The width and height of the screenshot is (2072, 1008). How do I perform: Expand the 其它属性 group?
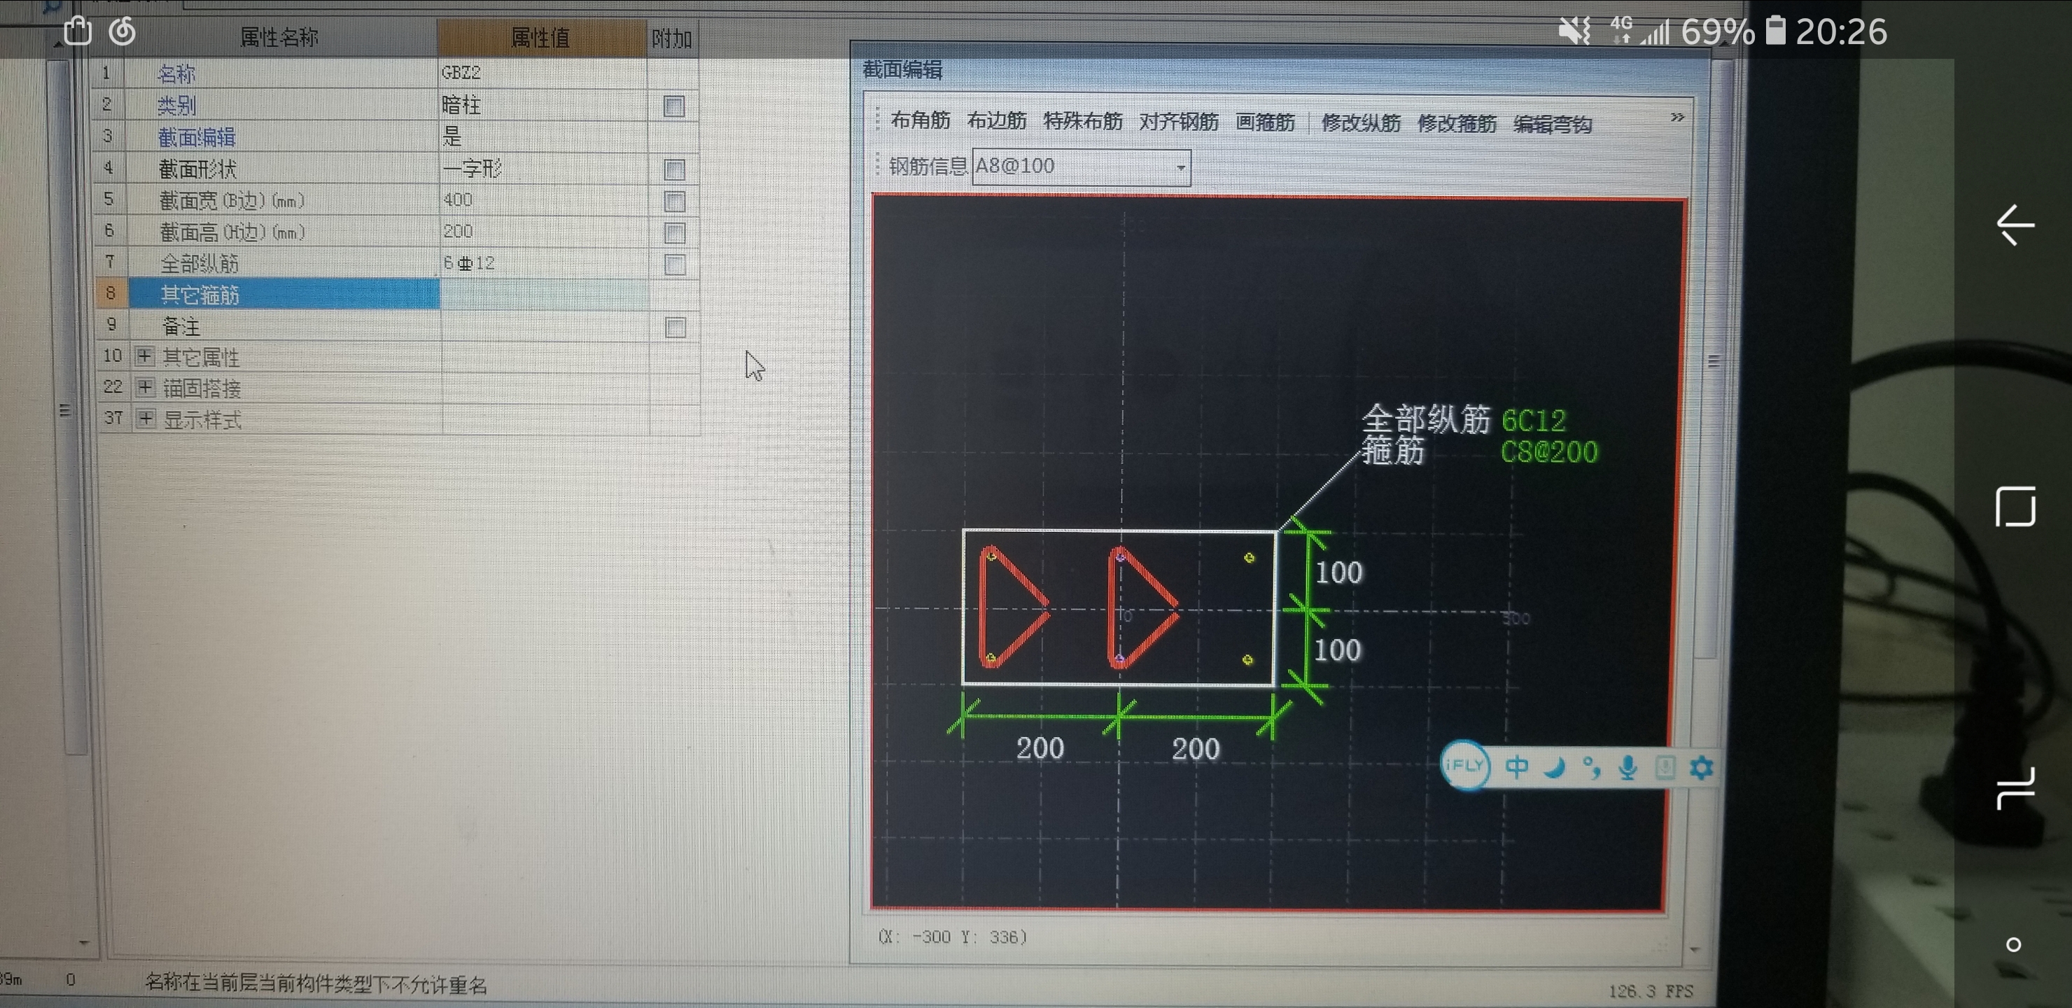(145, 356)
